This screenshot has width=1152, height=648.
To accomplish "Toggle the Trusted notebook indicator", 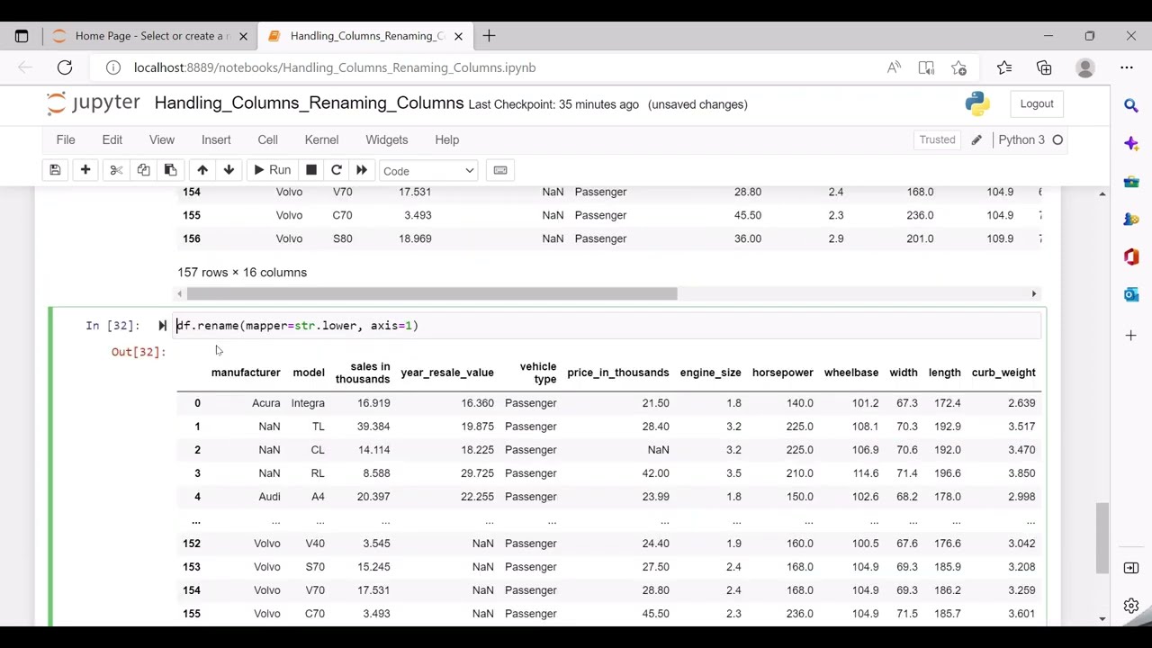I will tap(937, 139).
